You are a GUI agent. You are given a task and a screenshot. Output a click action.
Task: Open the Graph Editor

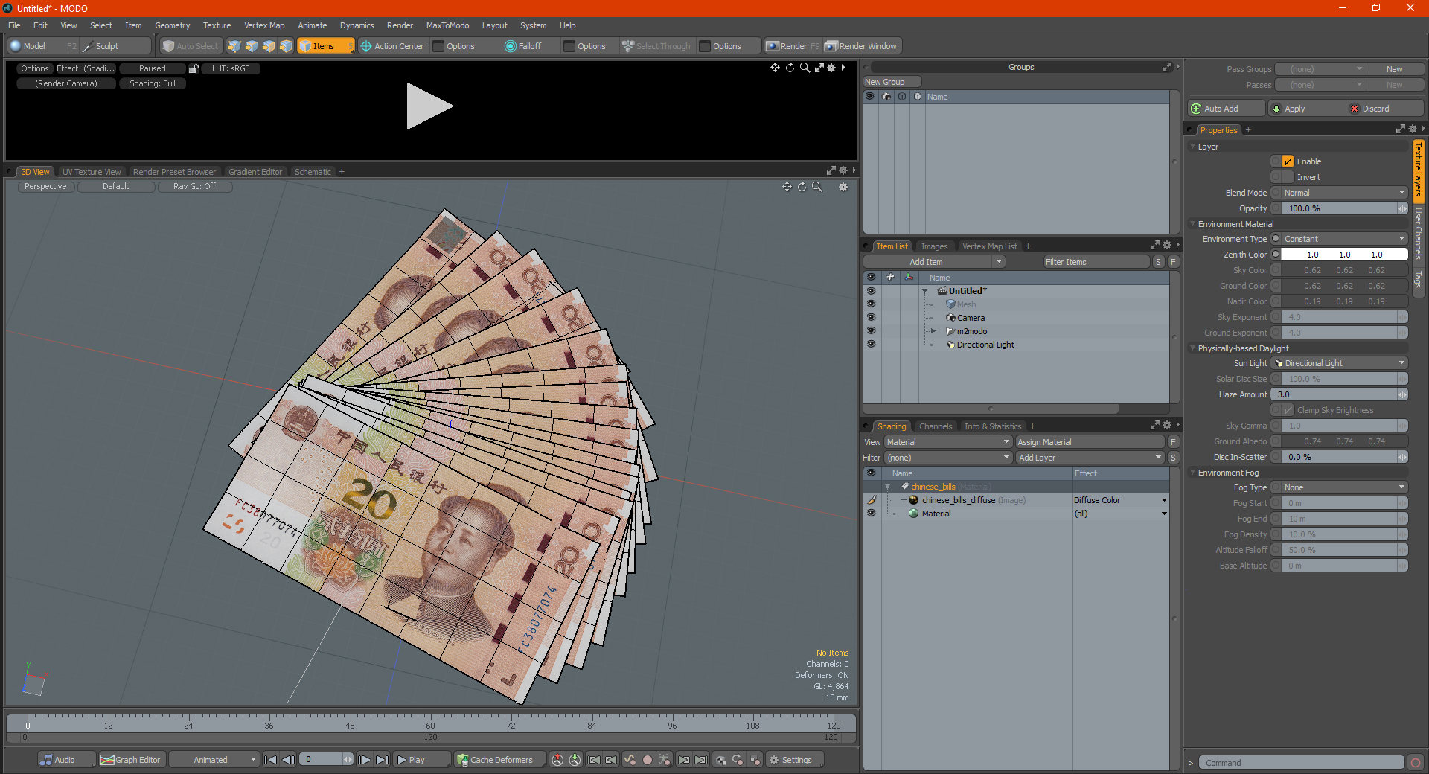pyautogui.click(x=130, y=760)
